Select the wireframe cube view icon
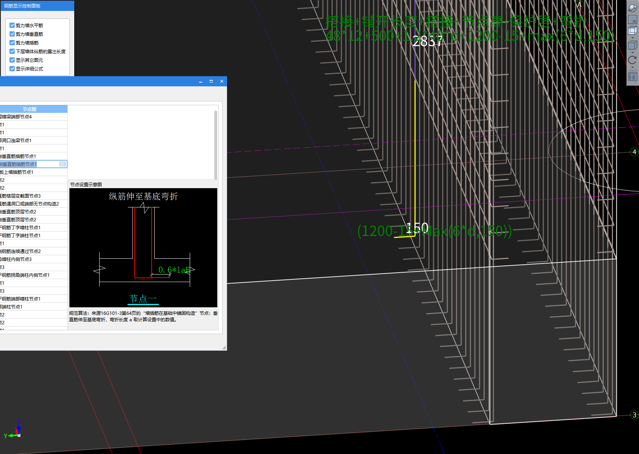 tap(633, 31)
